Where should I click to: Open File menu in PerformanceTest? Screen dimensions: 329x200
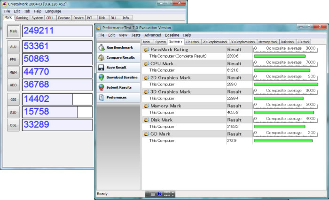[x=102, y=35]
